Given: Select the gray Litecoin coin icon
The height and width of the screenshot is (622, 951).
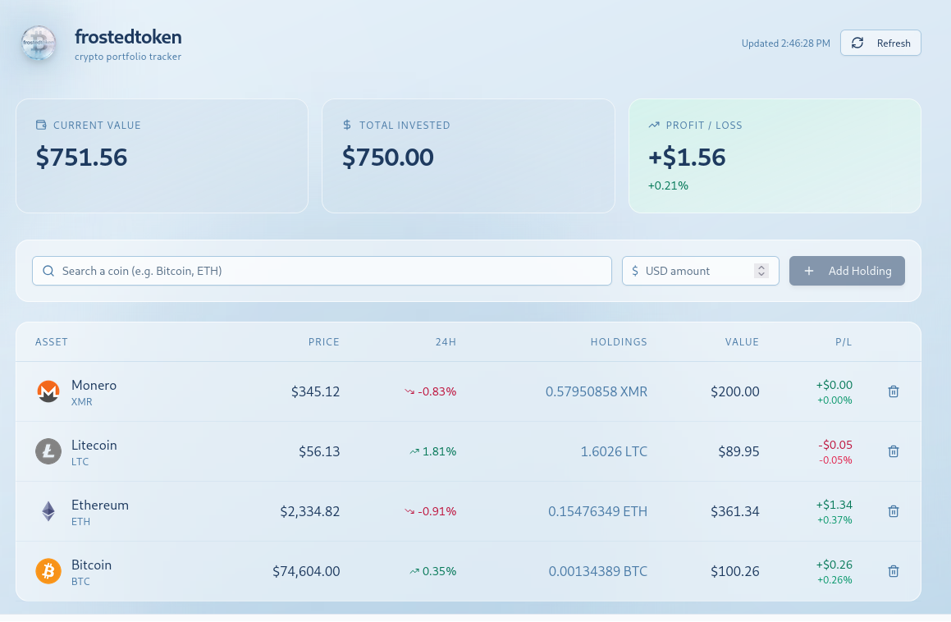Looking at the screenshot, I should [48, 451].
